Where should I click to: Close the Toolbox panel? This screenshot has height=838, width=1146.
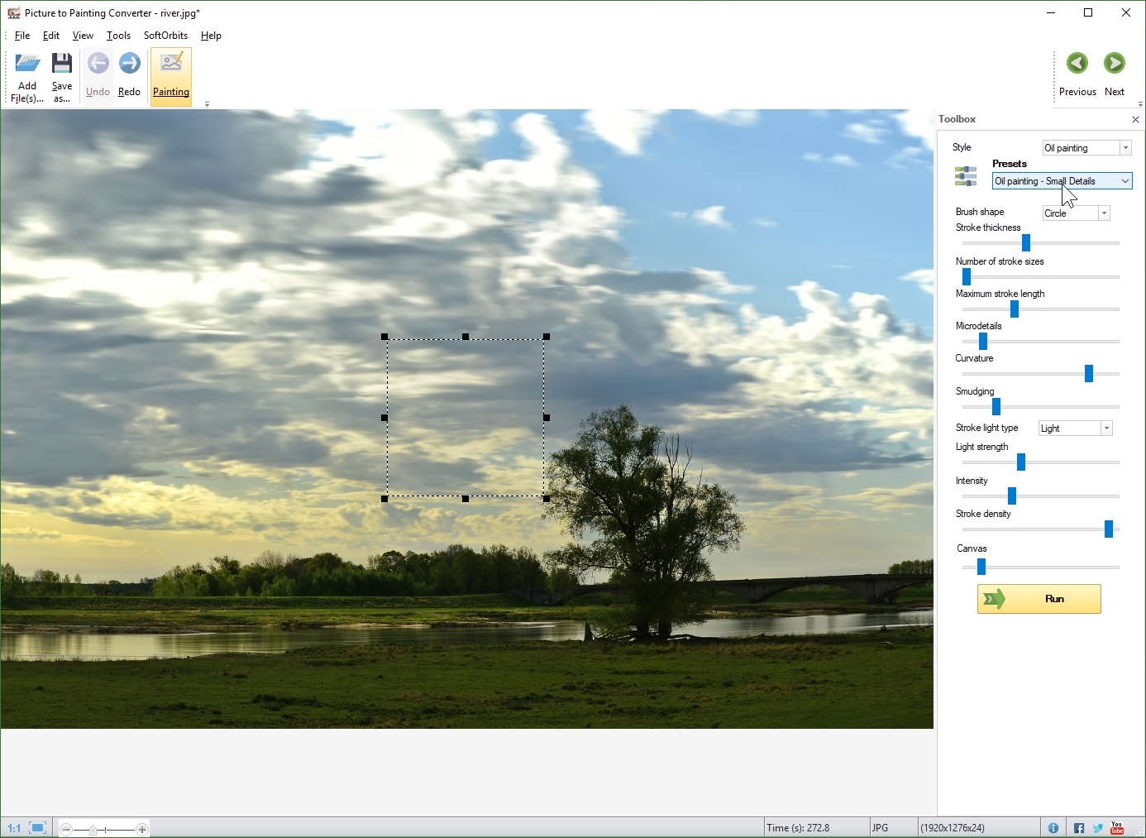(x=1135, y=120)
